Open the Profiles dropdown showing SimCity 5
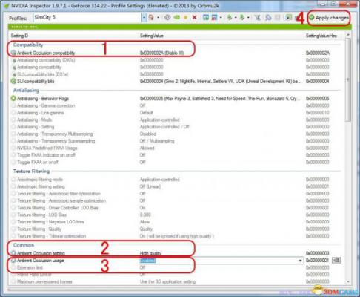The image size is (360, 297). coord(144,18)
